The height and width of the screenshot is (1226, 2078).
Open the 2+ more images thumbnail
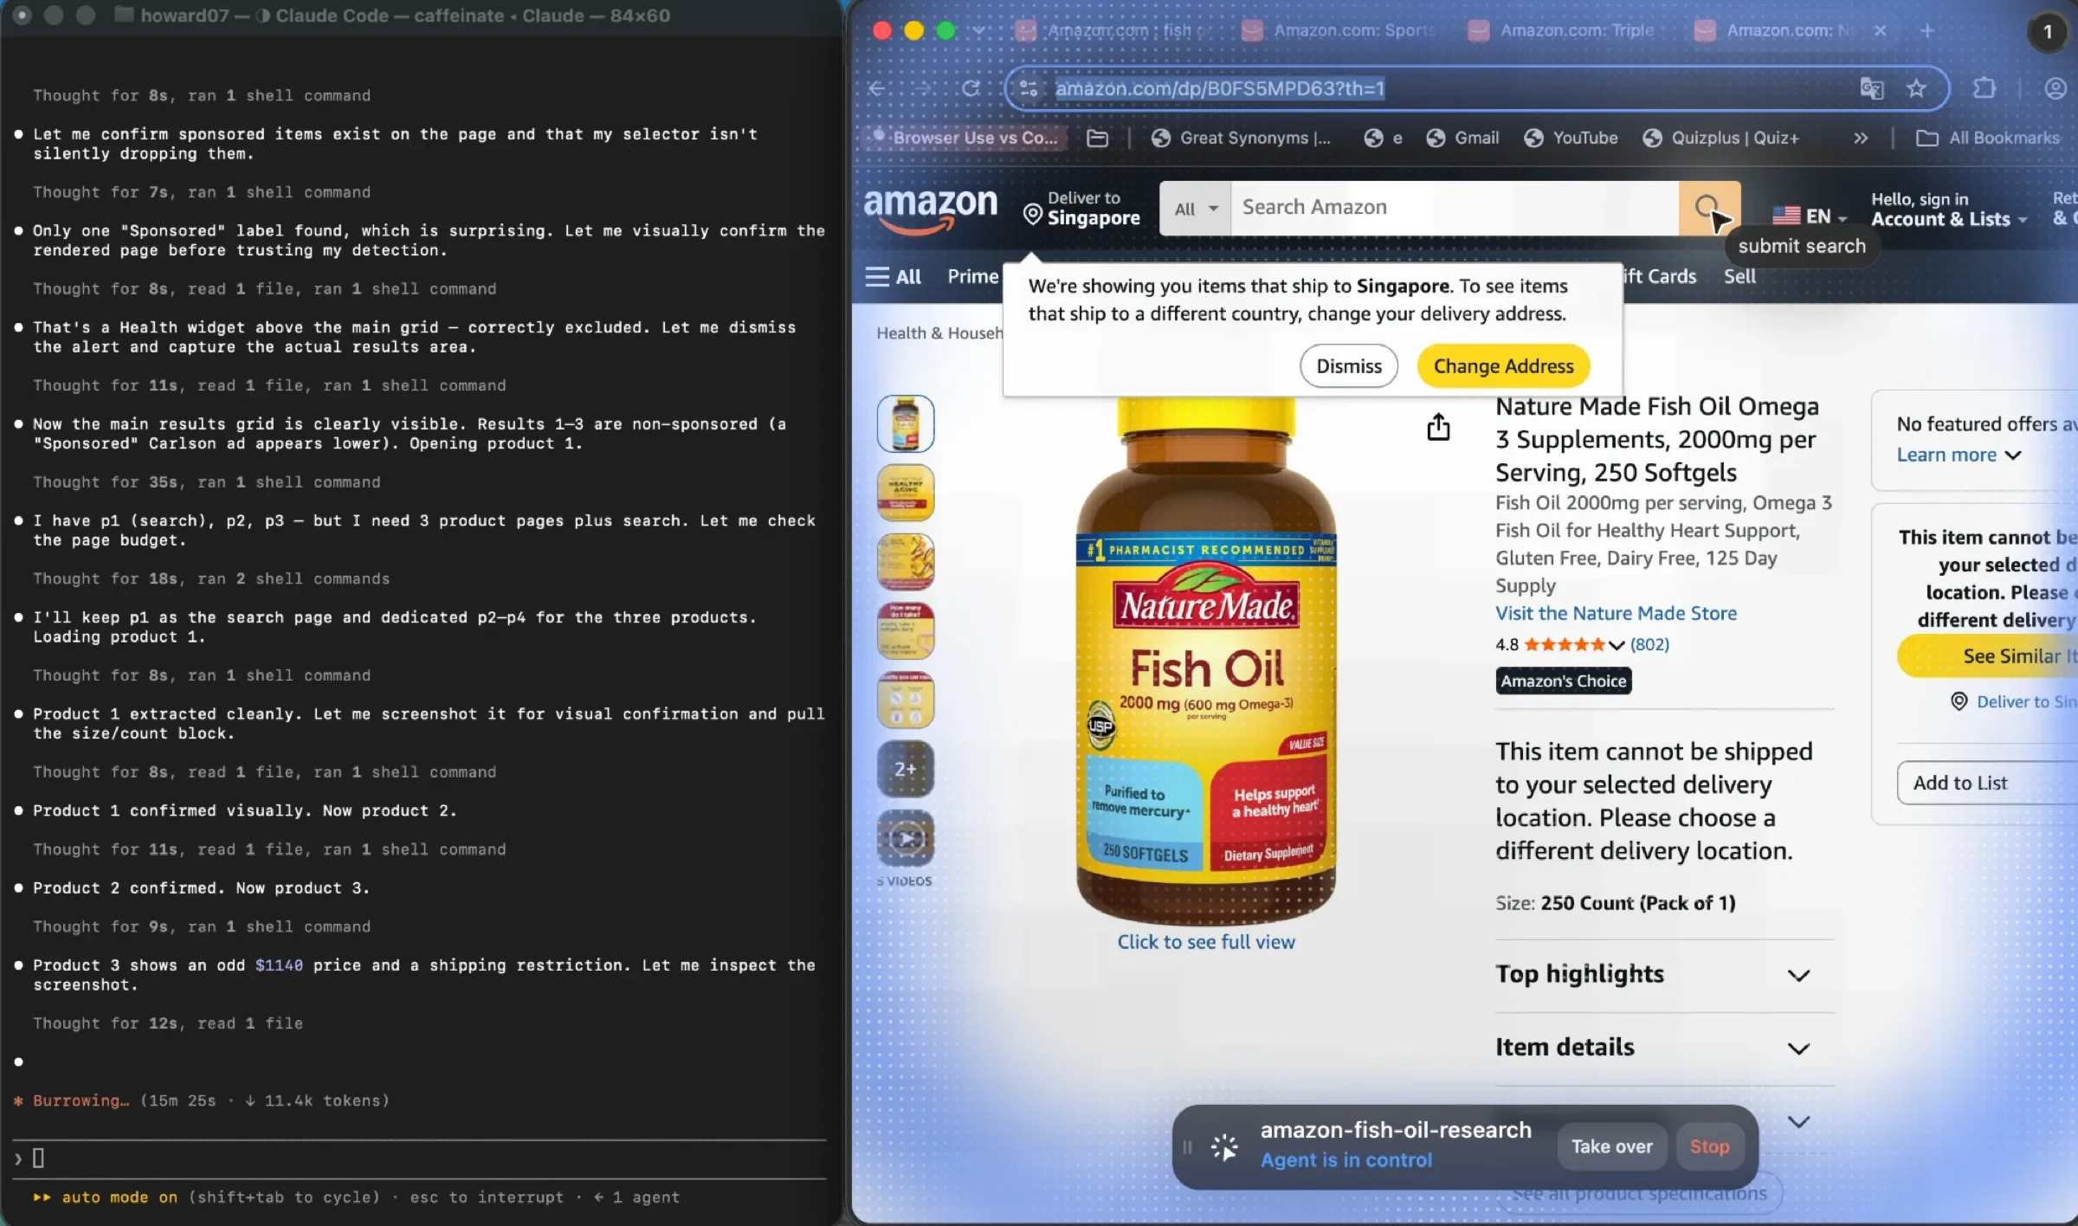pyautogui.click(x=905, y=769)
